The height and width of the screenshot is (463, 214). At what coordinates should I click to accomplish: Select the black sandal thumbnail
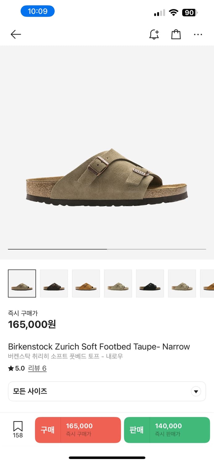click(150, 283)
